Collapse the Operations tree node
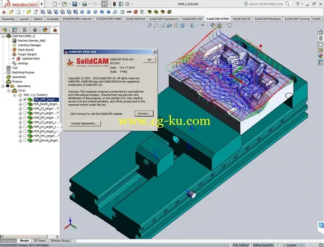Viewport: 324px width, 247px height. (3, 86)
